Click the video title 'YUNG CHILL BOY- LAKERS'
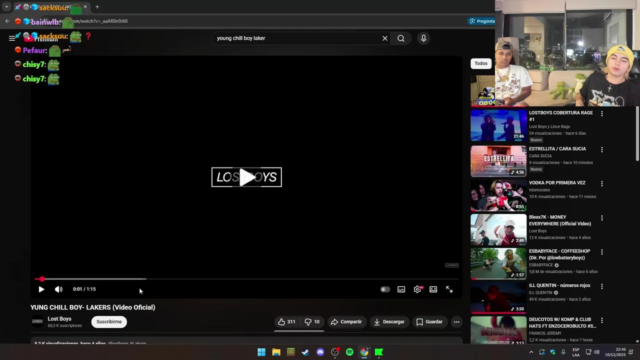 [x=93, y=307]
